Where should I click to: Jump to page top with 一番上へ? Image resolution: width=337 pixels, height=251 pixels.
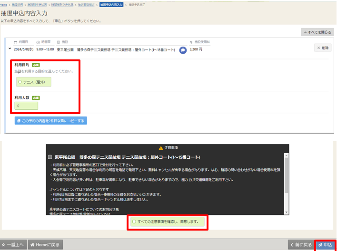point(13,245)
